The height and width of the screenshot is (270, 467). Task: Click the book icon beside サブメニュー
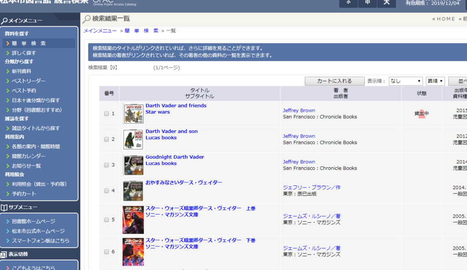click(x=4, y=208)
